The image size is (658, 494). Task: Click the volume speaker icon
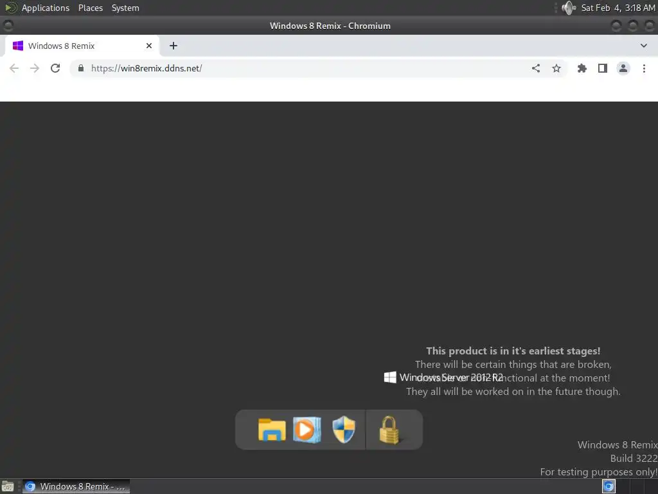(x=569, y=8)
